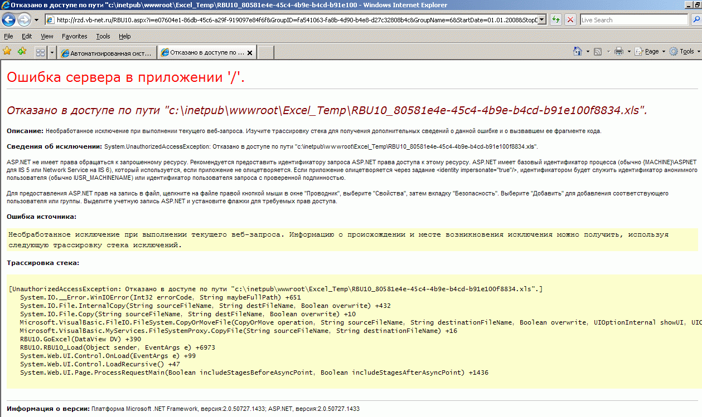Click the address bar URL field
This screenshot has height=417, width=702.
pos(296,20)
